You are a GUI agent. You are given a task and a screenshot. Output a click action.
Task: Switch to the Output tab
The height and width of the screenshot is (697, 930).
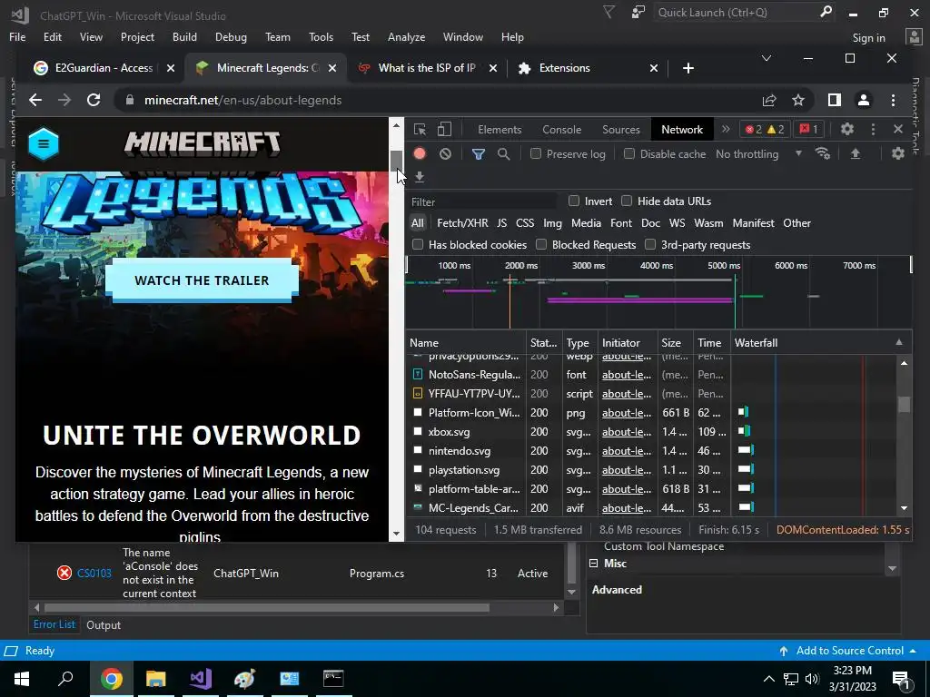click(104, 624)
